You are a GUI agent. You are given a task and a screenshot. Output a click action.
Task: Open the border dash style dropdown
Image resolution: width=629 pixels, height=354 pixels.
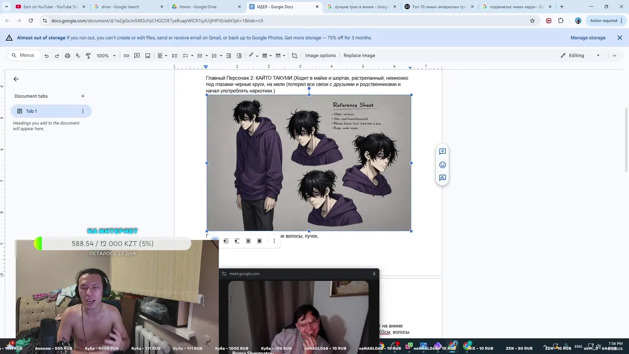280,56
